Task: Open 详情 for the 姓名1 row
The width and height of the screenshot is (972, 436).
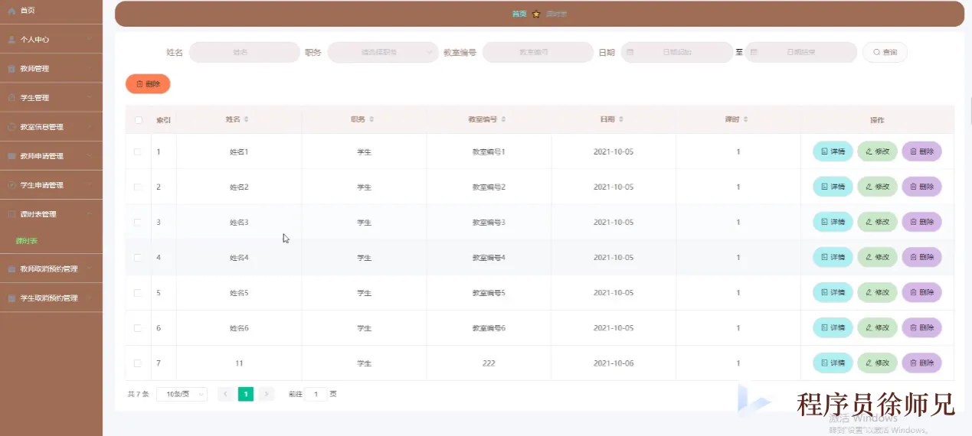Action: point(833,151)
